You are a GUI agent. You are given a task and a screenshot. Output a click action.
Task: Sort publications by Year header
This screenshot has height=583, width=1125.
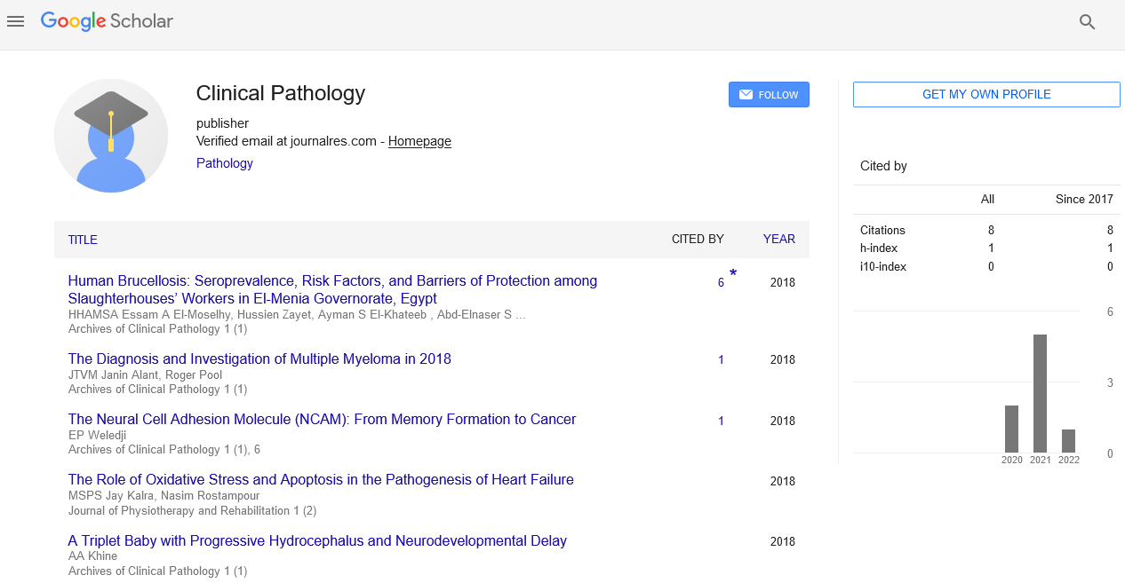(x=779, y=240)
